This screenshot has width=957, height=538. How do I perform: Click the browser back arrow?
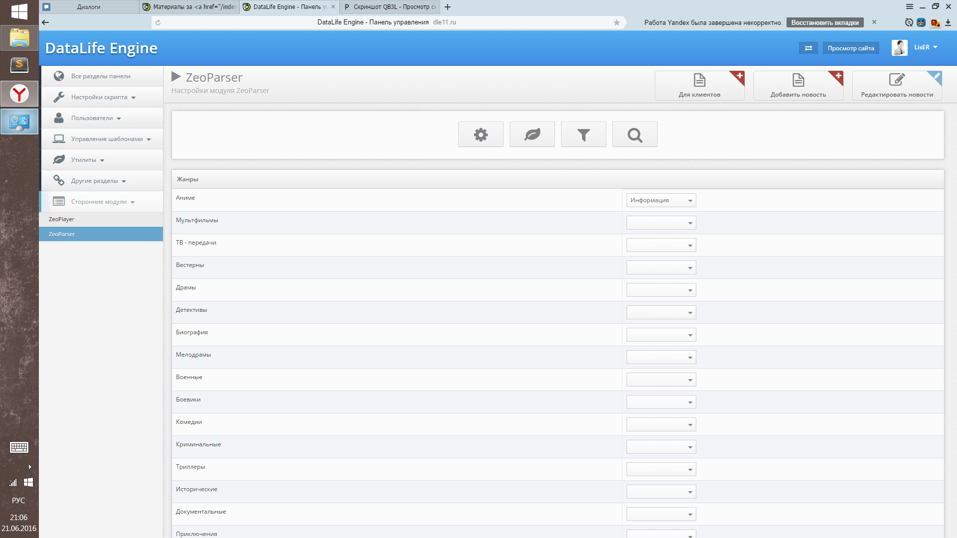click(x=45, y=22)
